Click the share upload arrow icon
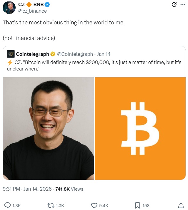 (x=181, y=205)
